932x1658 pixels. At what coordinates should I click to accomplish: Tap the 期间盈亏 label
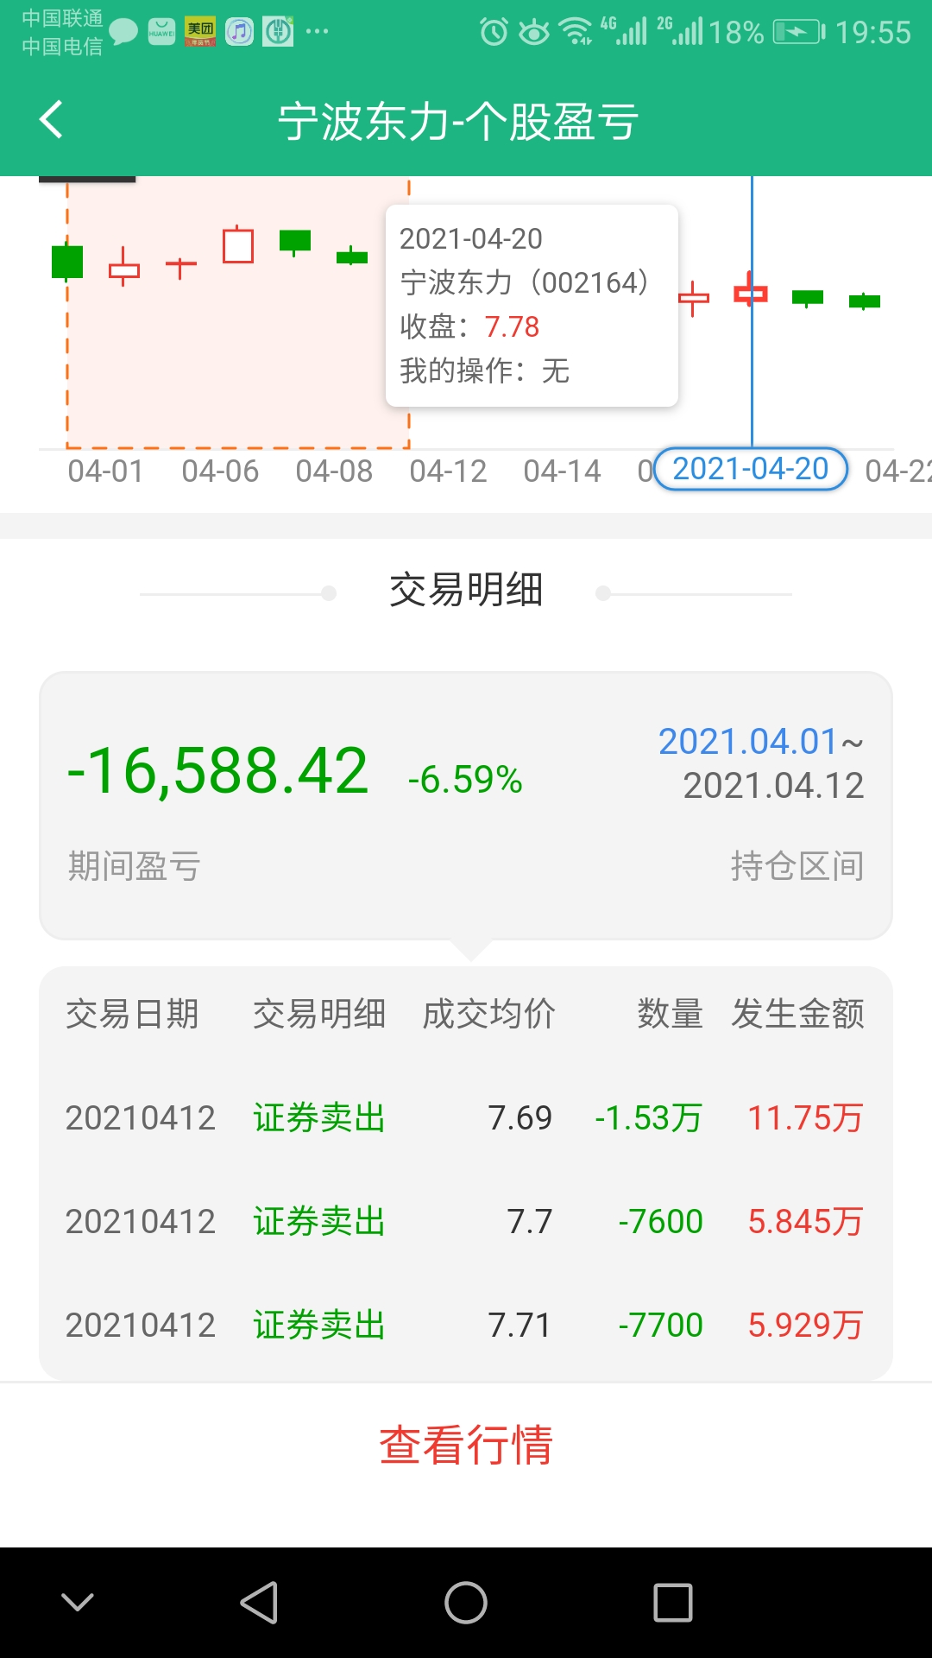click(135, 865)
